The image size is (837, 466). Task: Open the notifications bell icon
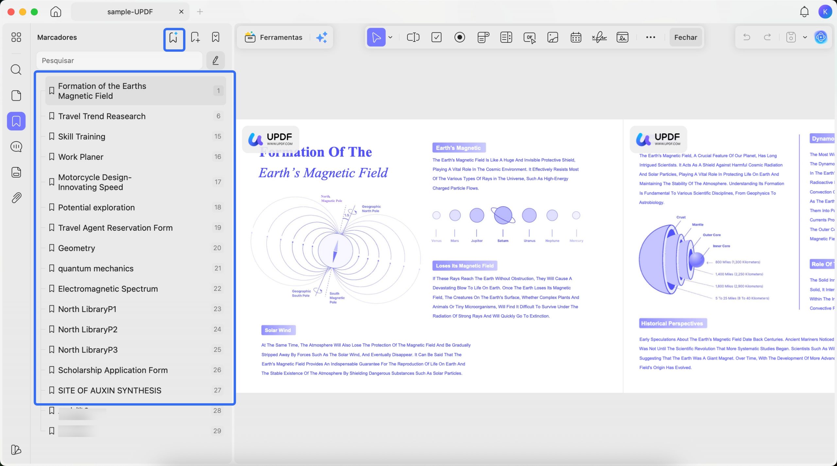(804, 12)
